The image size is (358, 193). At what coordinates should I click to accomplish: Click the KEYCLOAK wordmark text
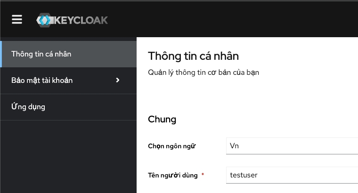[x=81, y=20]
